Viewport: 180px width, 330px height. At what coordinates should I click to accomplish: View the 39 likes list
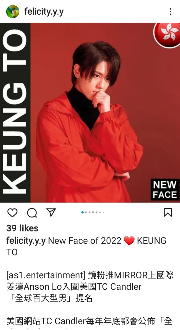point(22,228)
